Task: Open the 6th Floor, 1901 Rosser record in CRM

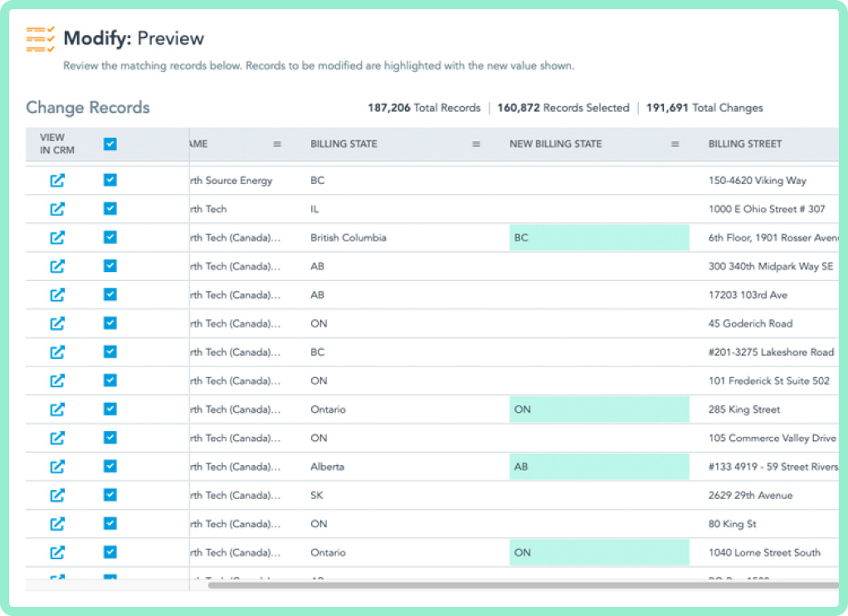Action: point(57,238)
